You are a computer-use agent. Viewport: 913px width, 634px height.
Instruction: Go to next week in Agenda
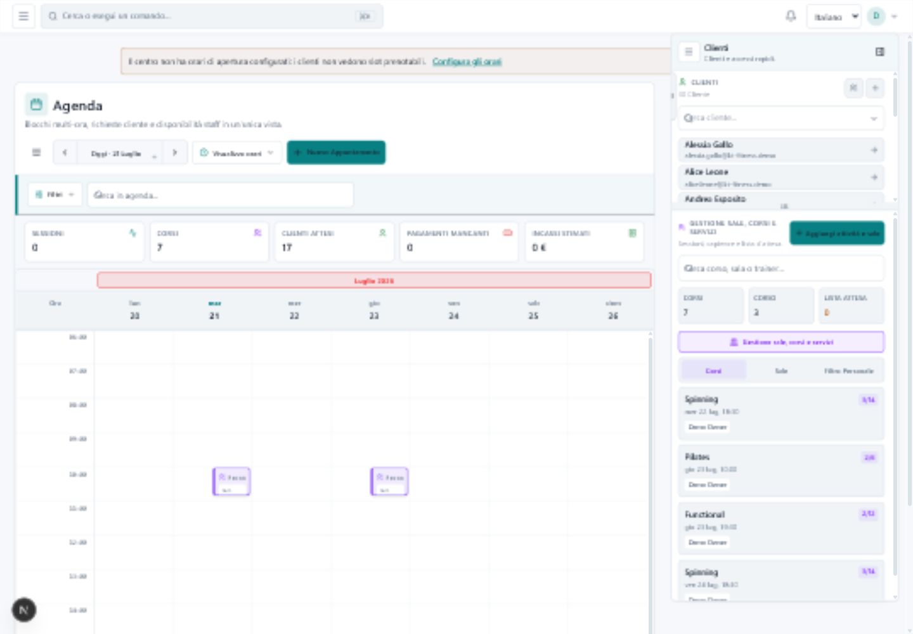(175, 153)
